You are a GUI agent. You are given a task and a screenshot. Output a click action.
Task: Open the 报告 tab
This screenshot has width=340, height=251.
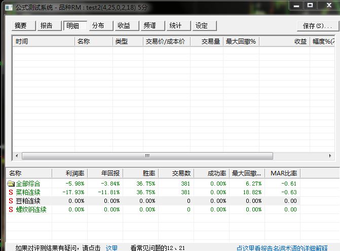coord(47,26)
